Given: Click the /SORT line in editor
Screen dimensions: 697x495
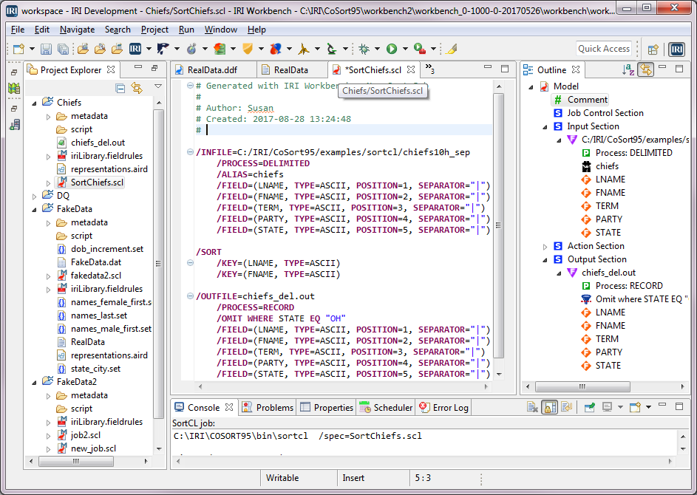Looking at the screenshot, I should click(x=209, y=252).
